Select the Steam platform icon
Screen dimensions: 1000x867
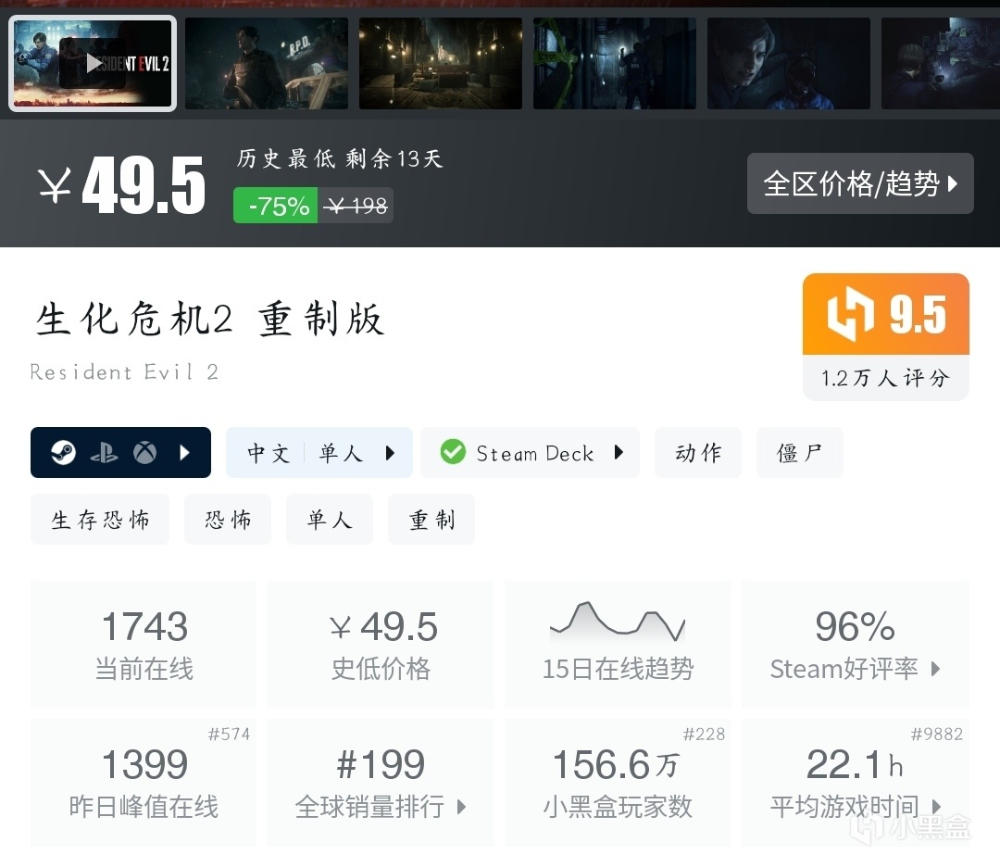tap(63, 452)
